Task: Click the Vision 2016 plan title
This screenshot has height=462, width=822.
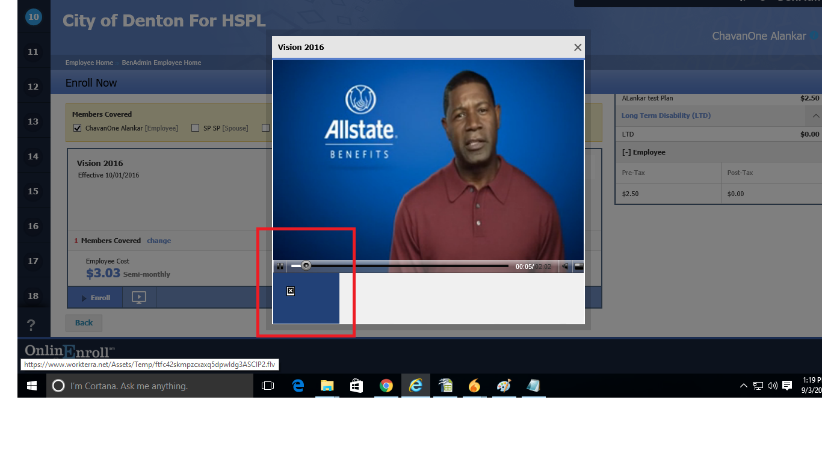Action: [100, 163]
